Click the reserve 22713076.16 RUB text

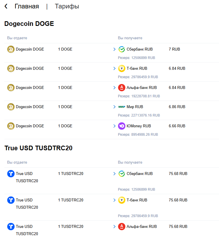139,115
